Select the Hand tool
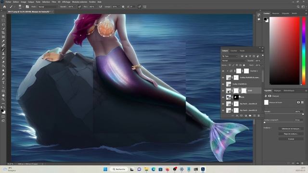 pyautogui.click(x=3, y=95)
